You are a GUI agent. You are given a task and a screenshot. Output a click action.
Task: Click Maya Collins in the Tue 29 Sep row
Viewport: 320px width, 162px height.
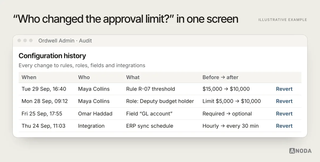[94, 89]
